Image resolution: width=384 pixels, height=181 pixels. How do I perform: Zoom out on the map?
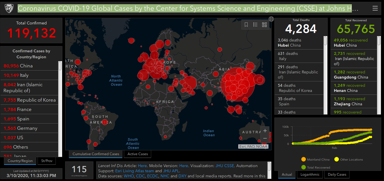265,139
